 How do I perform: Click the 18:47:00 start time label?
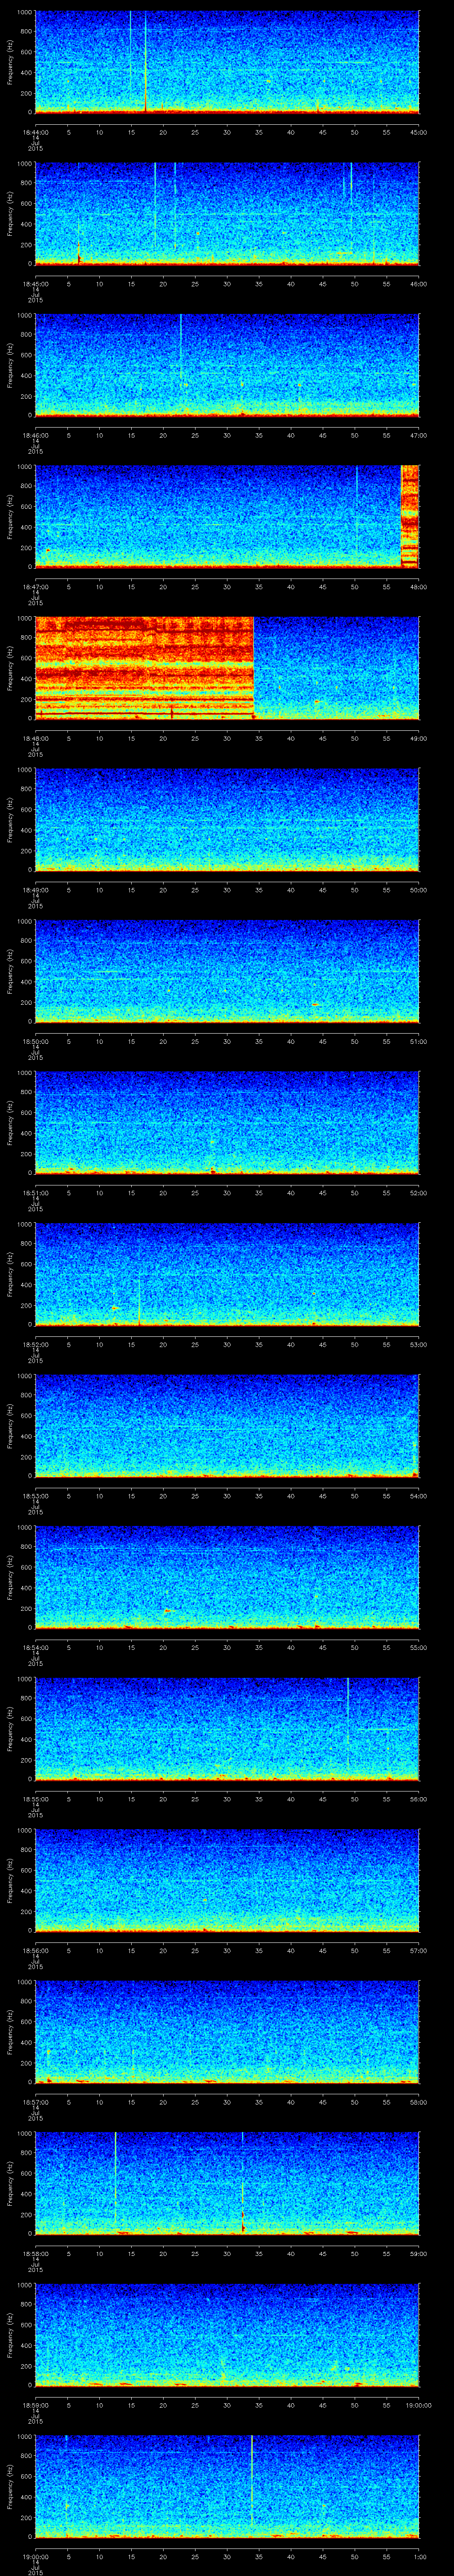click(36, 587)
